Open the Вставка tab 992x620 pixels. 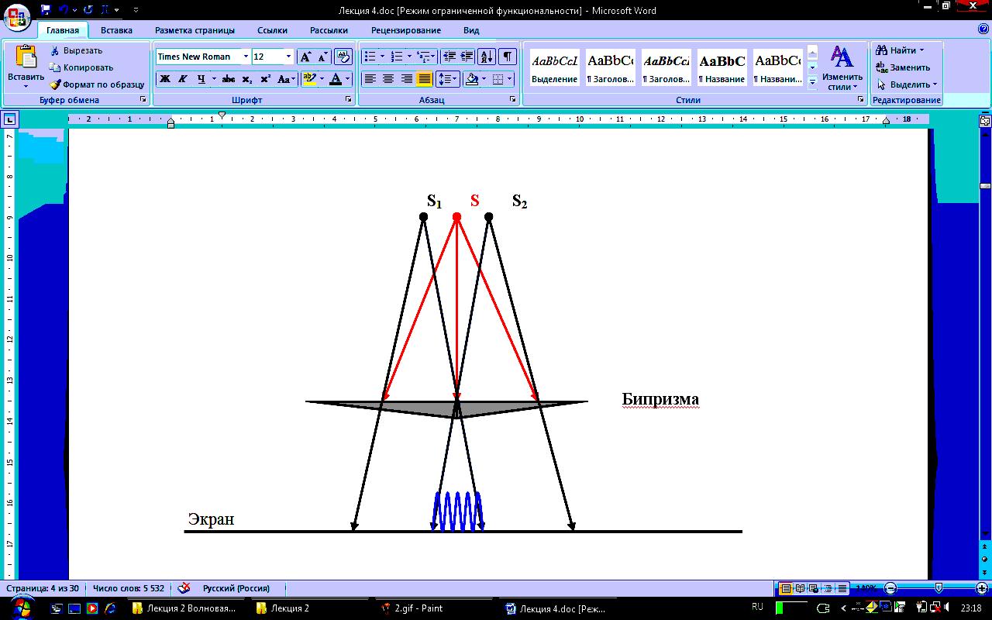(116, 30)
